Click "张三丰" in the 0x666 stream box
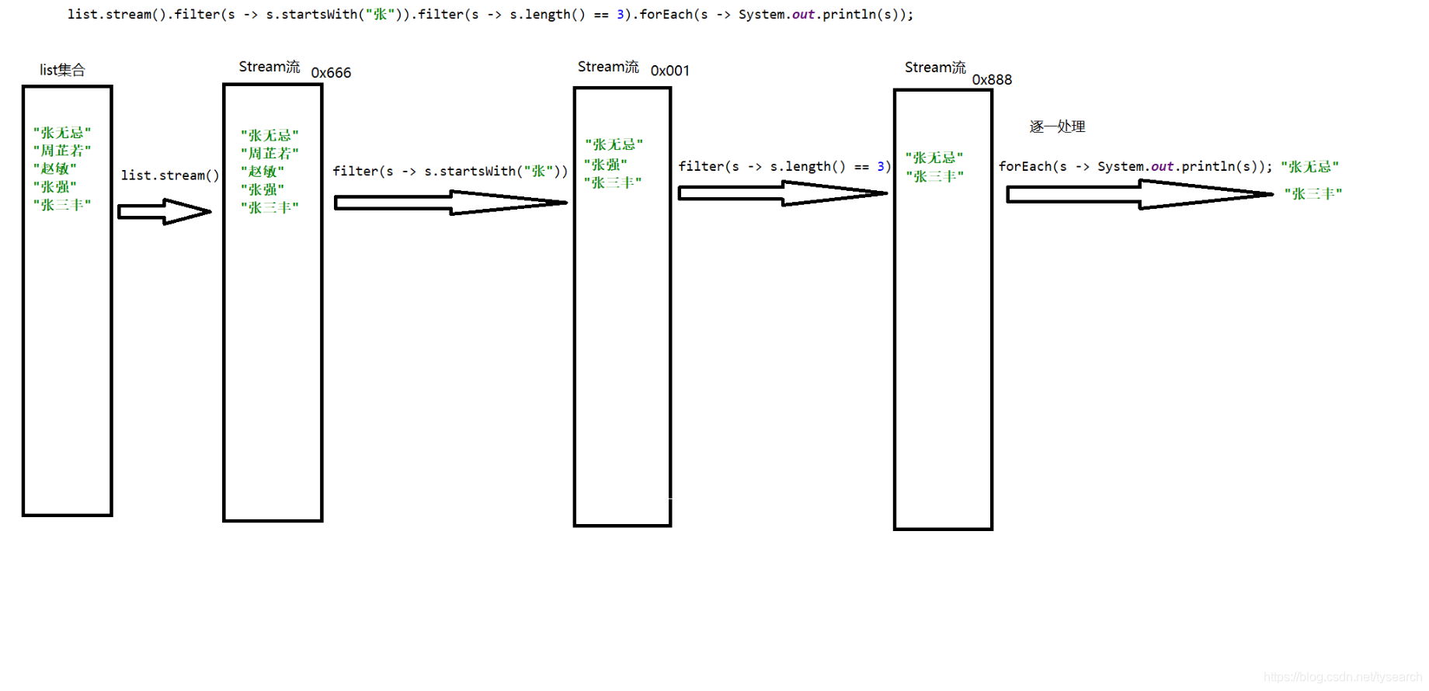The width and height of the screenshot is (1429, 691). pyautogui.click(x=269, y=208)
